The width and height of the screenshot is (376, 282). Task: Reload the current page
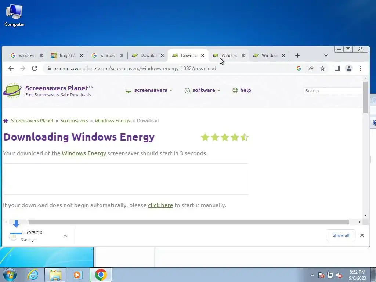tap(35, 68)
